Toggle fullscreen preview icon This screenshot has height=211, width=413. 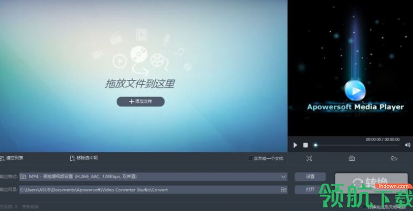(x=309, y=158)
